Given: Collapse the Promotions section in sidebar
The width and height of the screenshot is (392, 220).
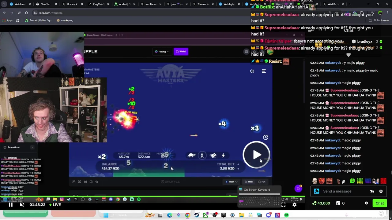Looking at the screenshot, I should coord(32,147).
